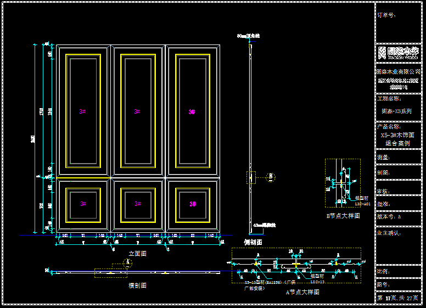Select the 订单号 order number field
This screenshot has height=308, width=426.
point(386,15)
